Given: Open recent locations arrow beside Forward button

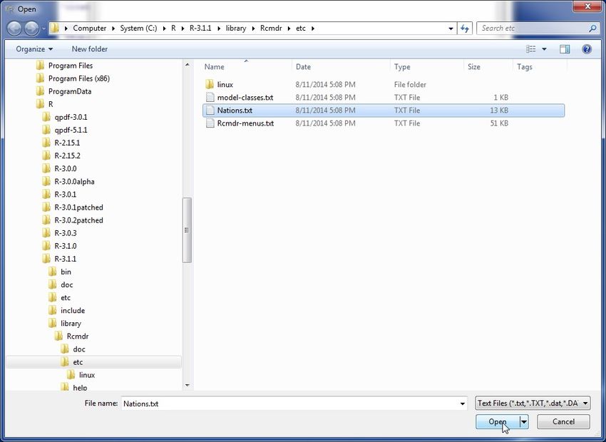Looking at the screenshot, I should [43, 29].
